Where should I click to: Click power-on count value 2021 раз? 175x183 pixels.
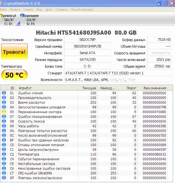(159, 60)
